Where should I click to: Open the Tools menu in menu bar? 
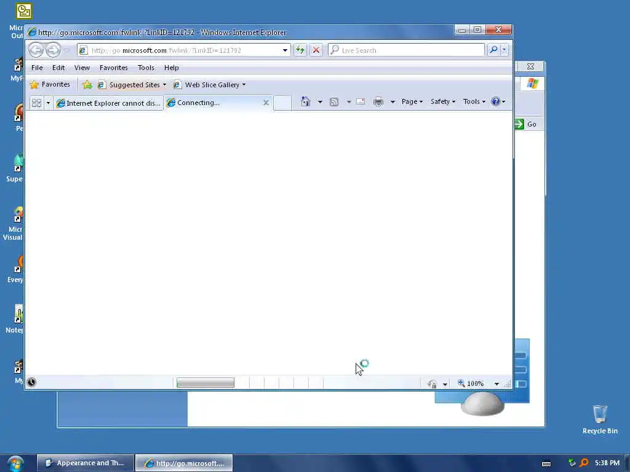coord(146,68)
